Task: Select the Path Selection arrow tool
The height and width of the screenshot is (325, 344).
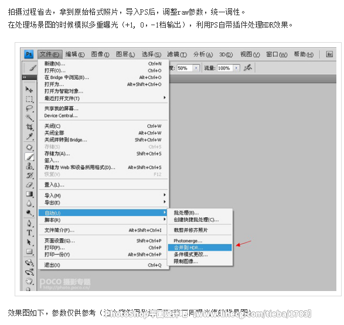Action: pyautogui.click(x=29, y=242)
